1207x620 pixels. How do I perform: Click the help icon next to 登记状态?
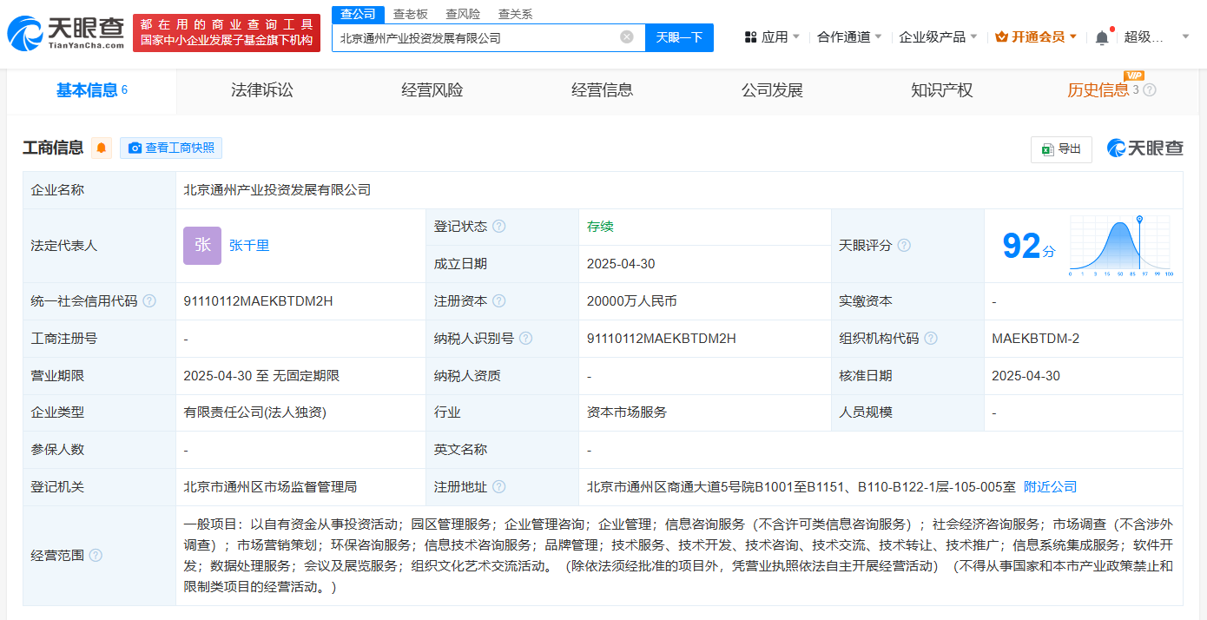(x=499, y=227)
